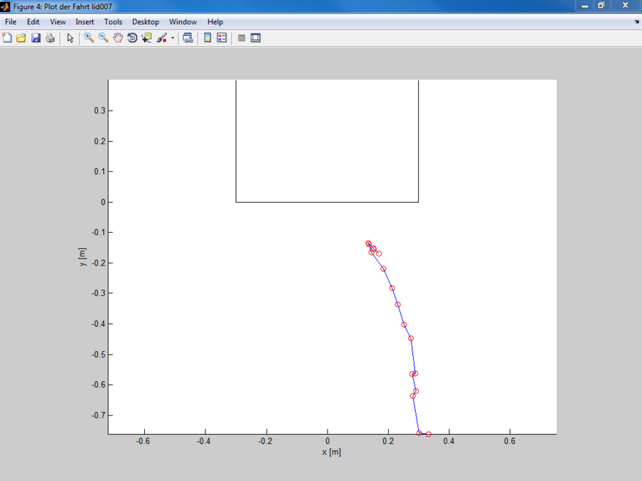Select the Zoom Out magnifier tool
Image resolution: width=642 pixels, height=481 pixels.
click(x=103, y=38)
